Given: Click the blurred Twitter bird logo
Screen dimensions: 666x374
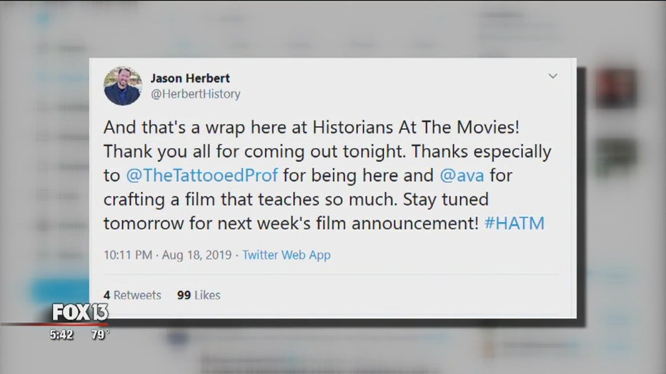Looking at the screenshot, I should coord(43,19).
